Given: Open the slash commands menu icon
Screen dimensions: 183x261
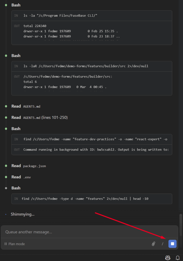Looking at the screenshot, I should click(162, 244).
